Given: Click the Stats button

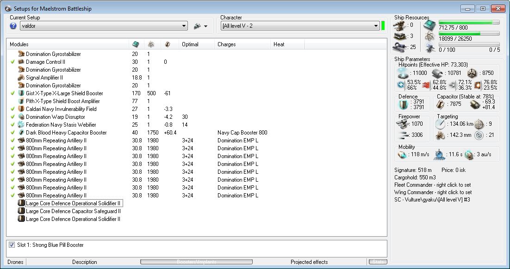Looking at the screenshot, I should pos(378,262).
